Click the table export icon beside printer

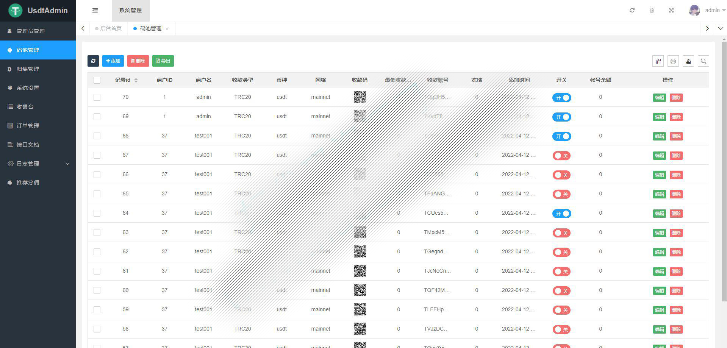pos(688,61)
